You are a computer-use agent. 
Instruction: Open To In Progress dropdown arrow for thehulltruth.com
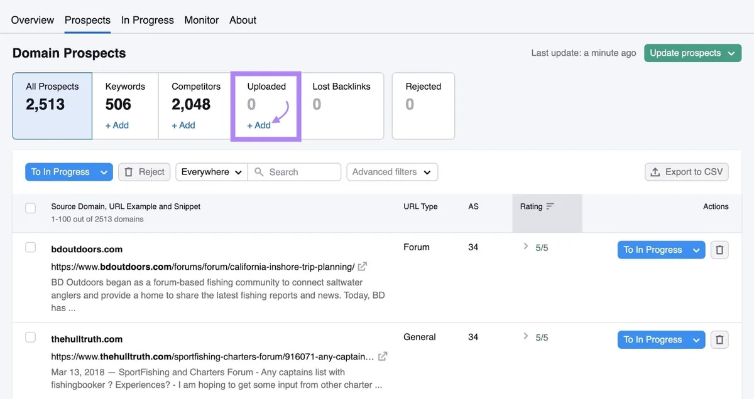696,339
